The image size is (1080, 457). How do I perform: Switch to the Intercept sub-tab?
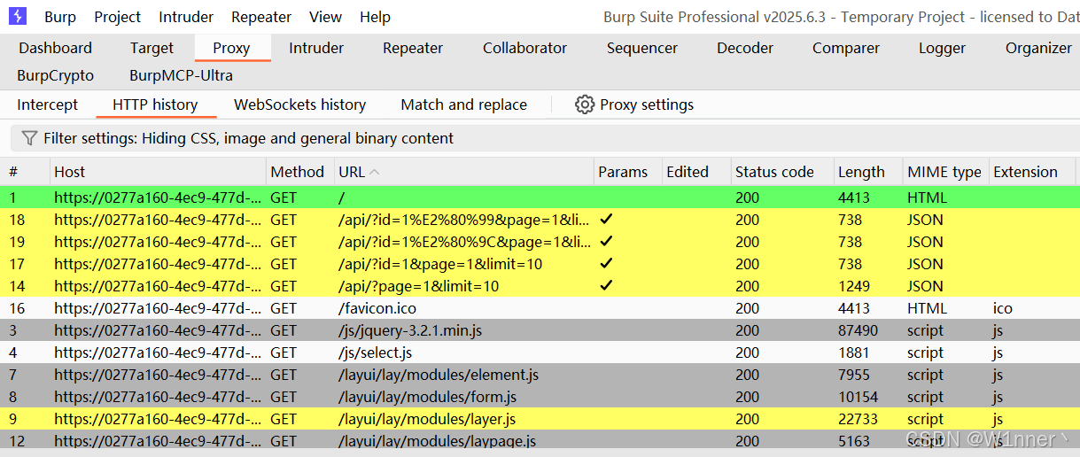pyautogui.click(x=48, y=105)
